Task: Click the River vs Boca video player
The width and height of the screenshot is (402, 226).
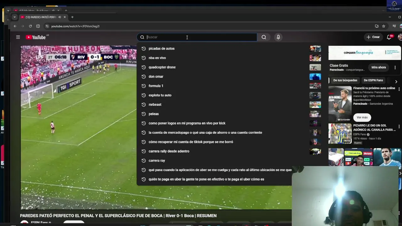Action: pos(79,127)
